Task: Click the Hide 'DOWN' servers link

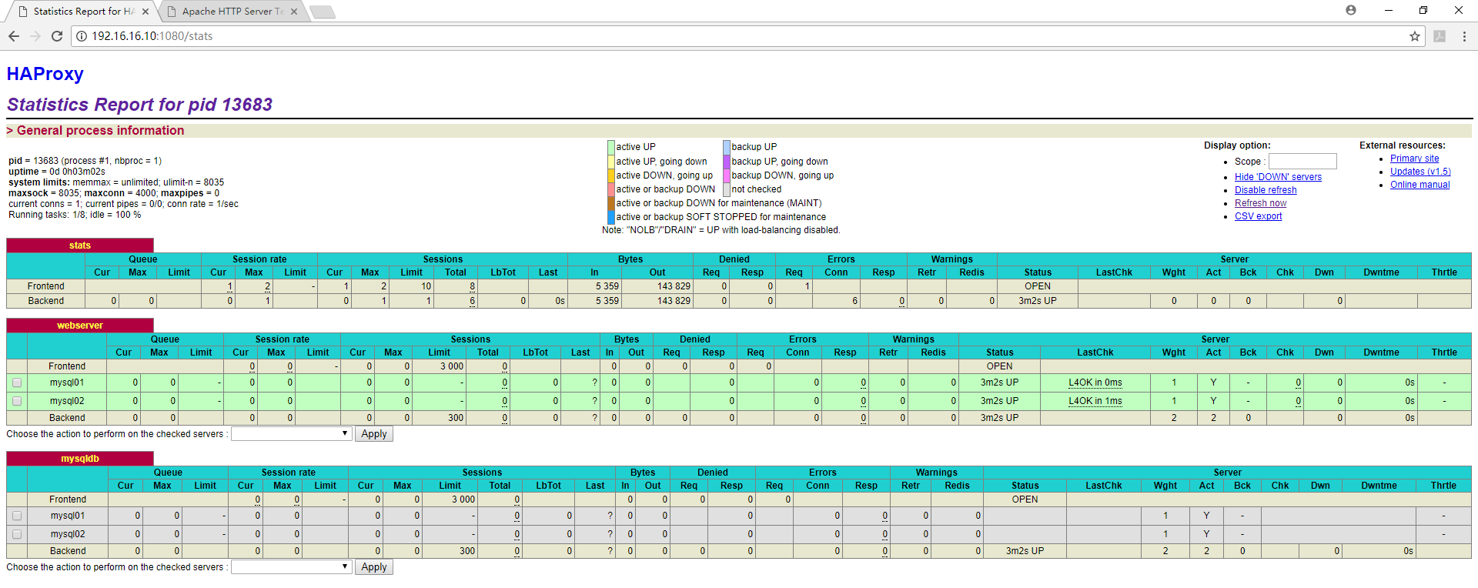Action: coord(1278,177)
